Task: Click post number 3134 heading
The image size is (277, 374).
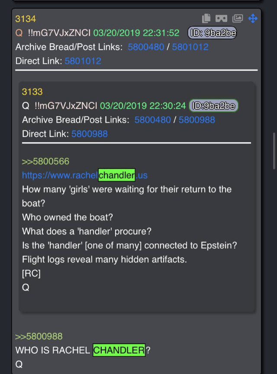Action: (x=26, y=19)
